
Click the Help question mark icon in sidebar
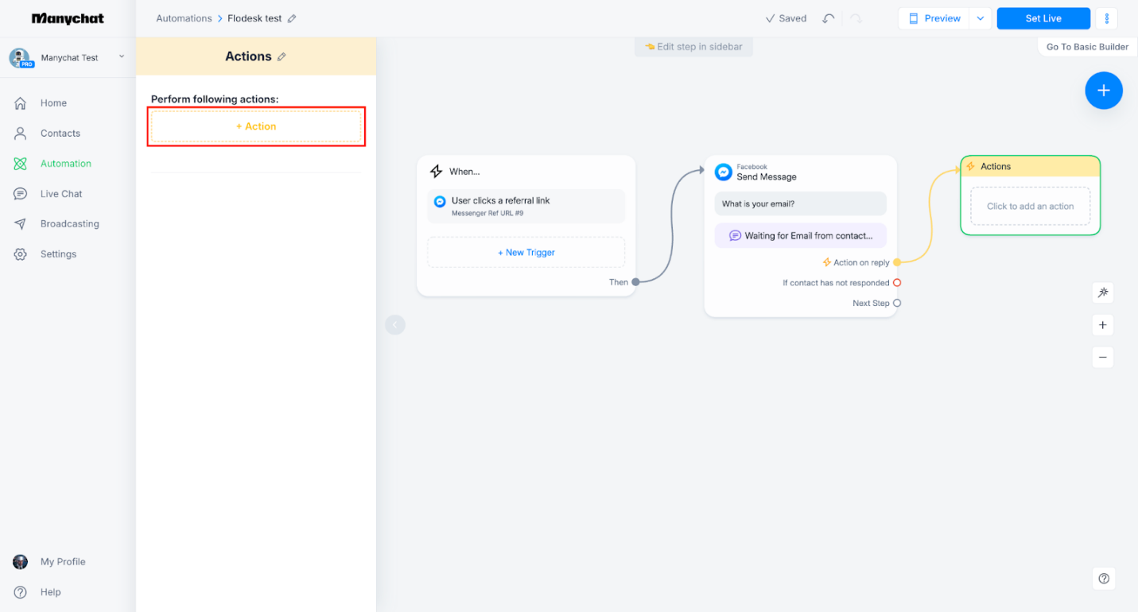[x=21, y=592]
